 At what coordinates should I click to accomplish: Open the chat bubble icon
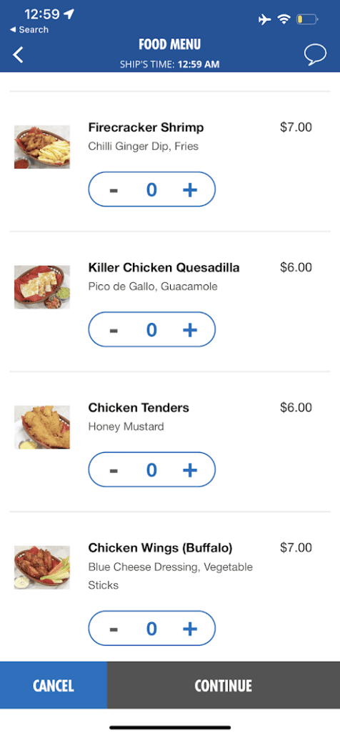pos(315,55)
